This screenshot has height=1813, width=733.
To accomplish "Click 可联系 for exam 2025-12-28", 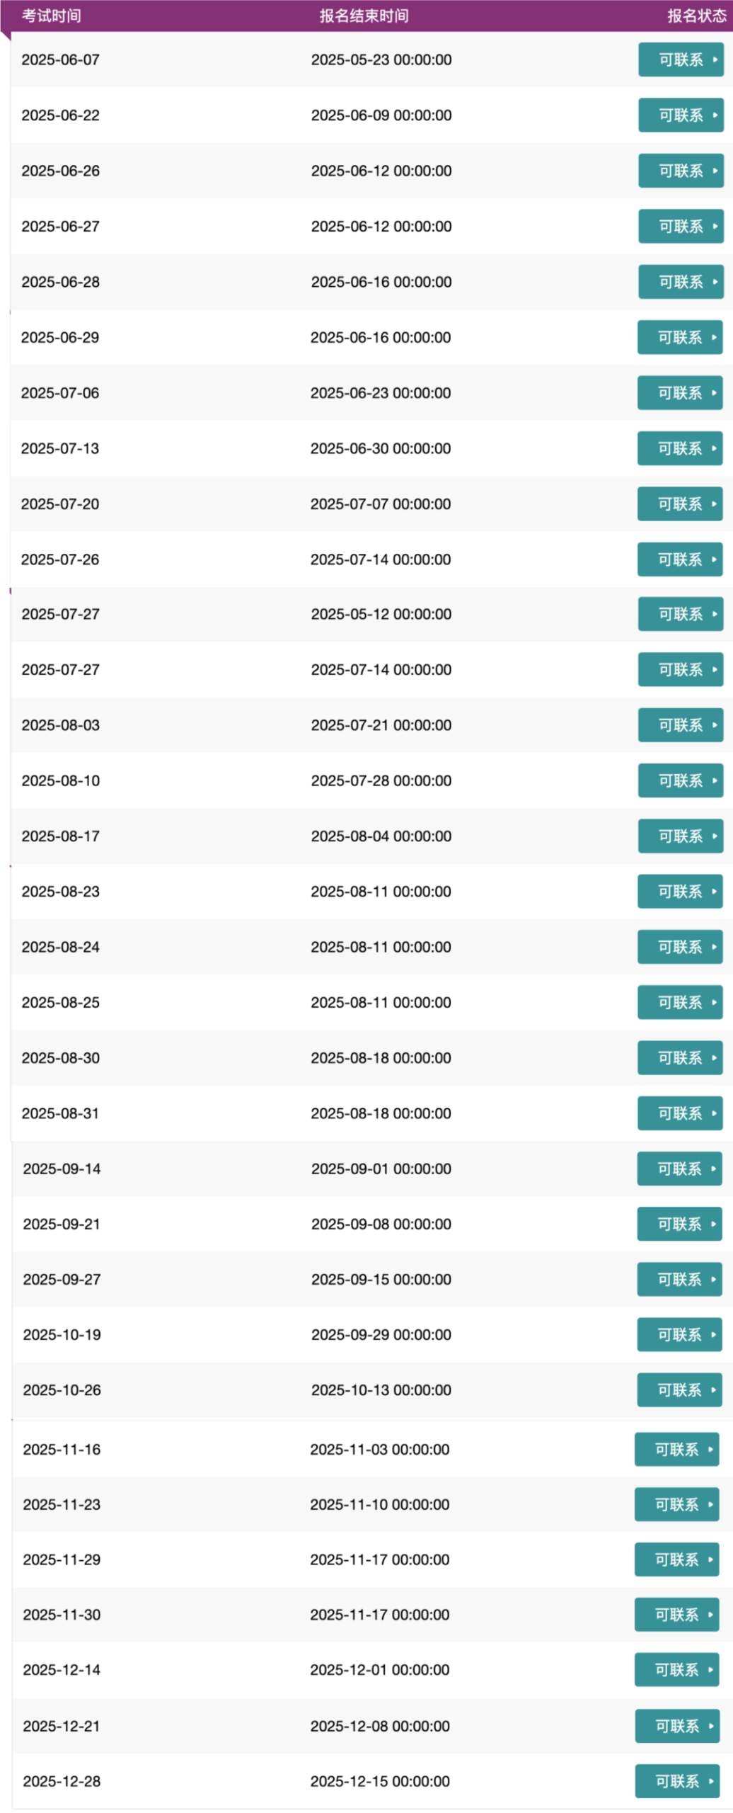I will pyautogui.click(x=678, y=1782).
